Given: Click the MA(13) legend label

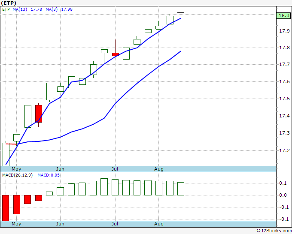Looking at the screenshot, I should 20,9.
